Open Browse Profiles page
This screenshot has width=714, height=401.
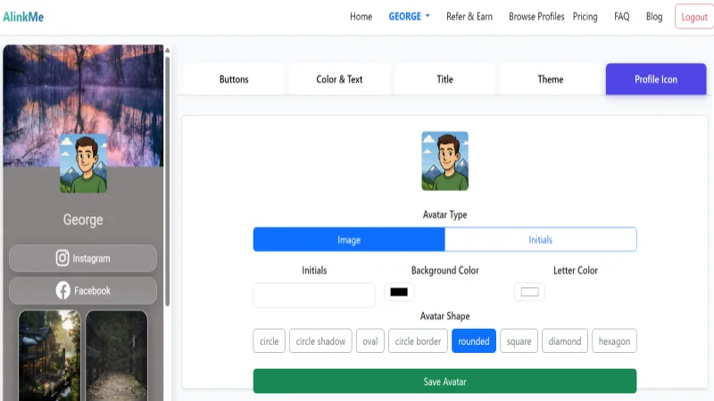point(536,17)
